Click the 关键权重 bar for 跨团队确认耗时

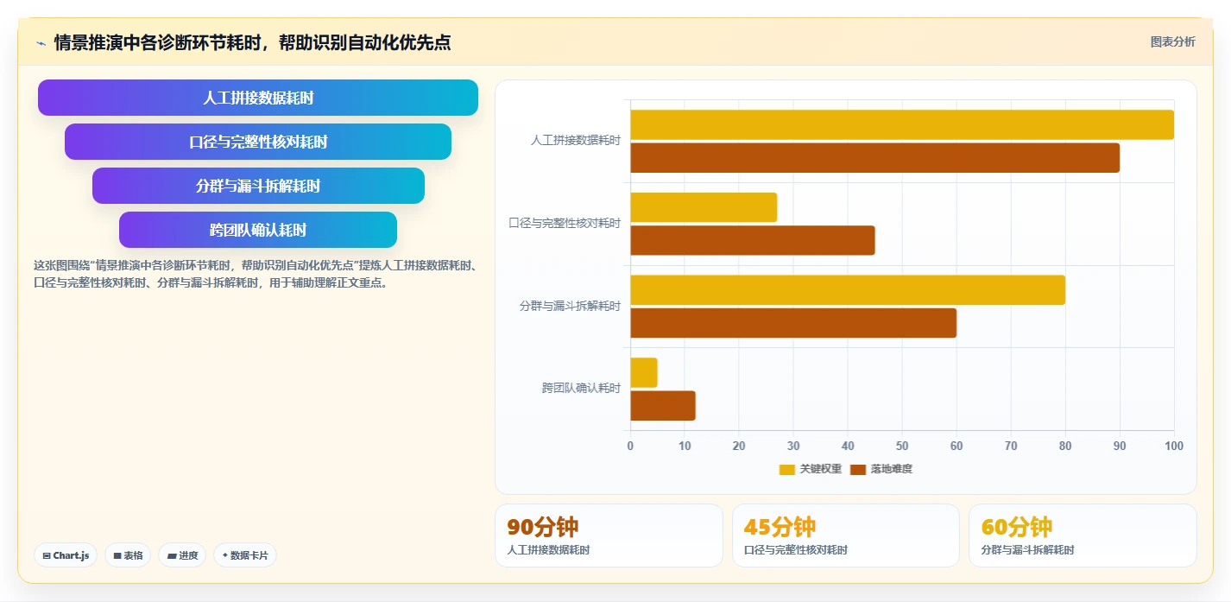[644, 372]
